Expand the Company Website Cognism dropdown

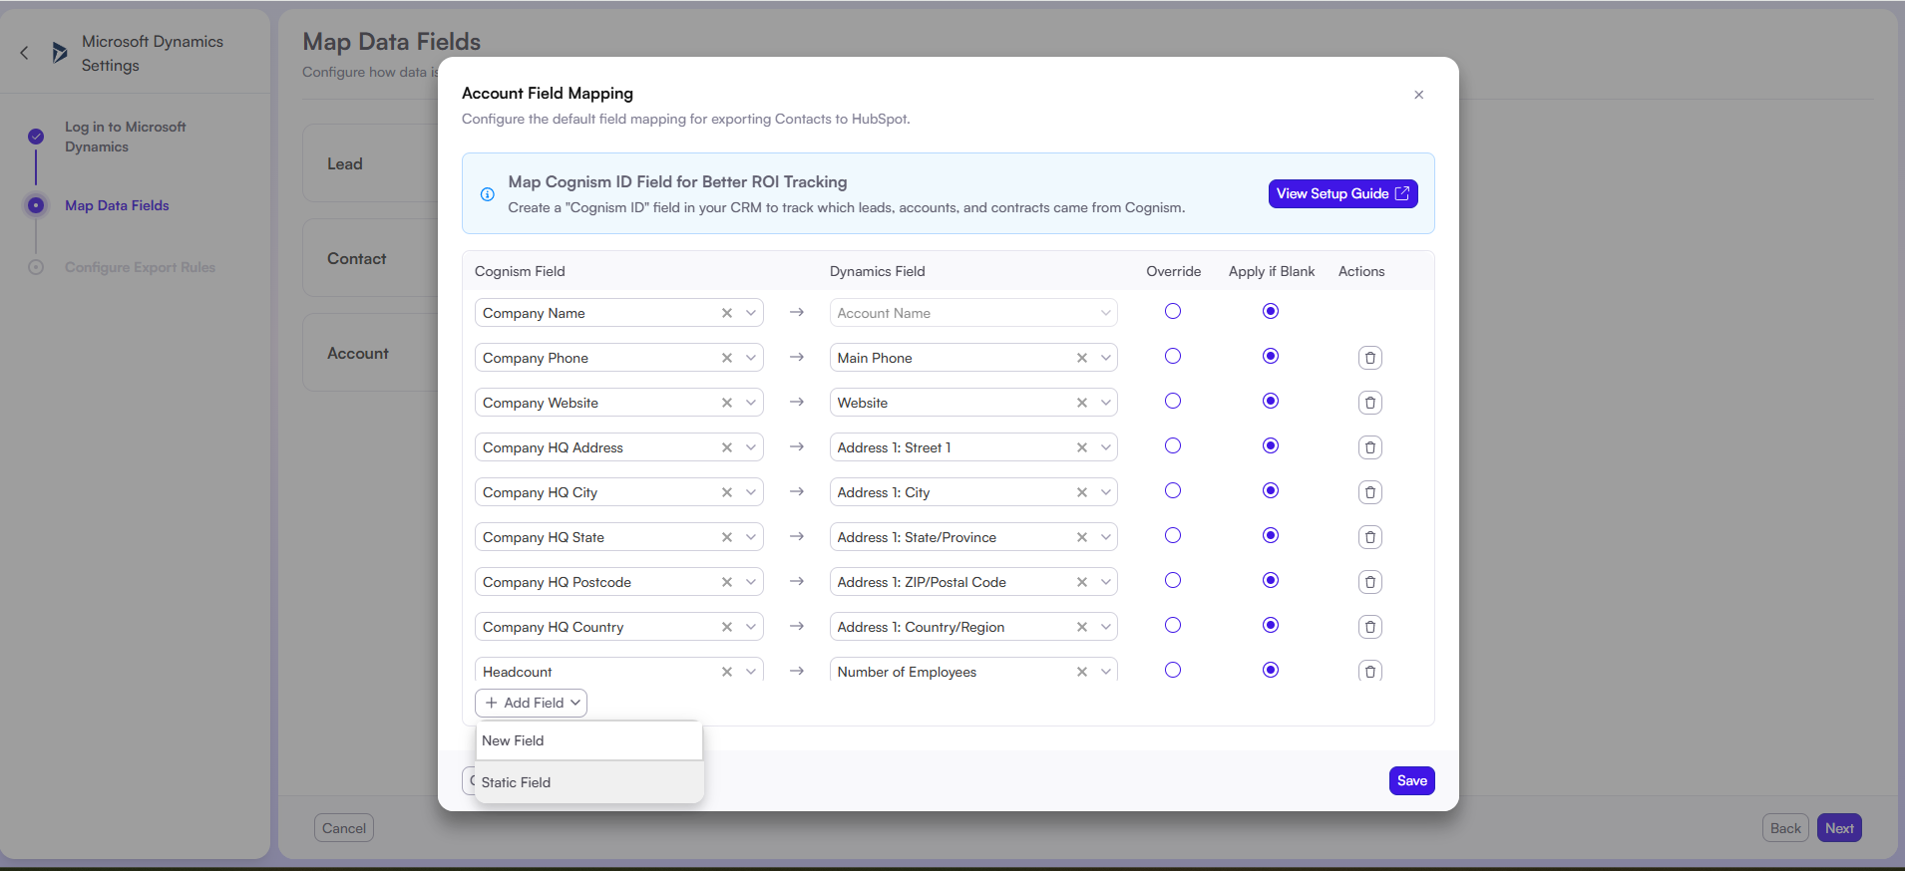click(x=751, y=403)
